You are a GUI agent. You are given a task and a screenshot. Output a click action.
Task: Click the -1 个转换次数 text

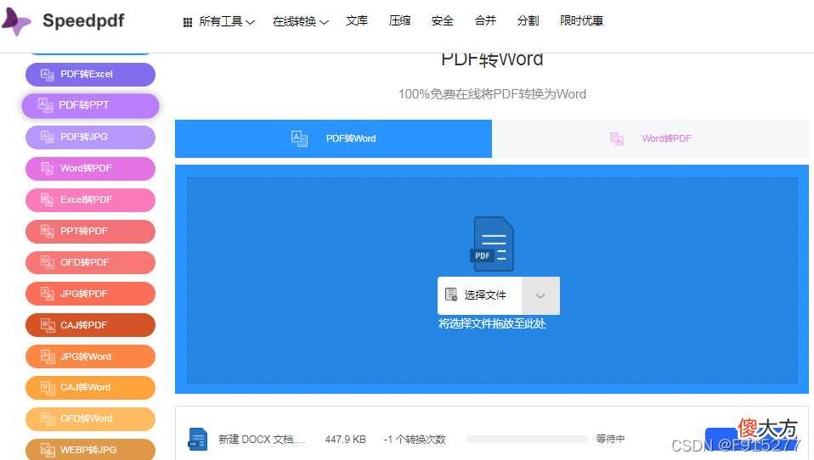[415, 440]
